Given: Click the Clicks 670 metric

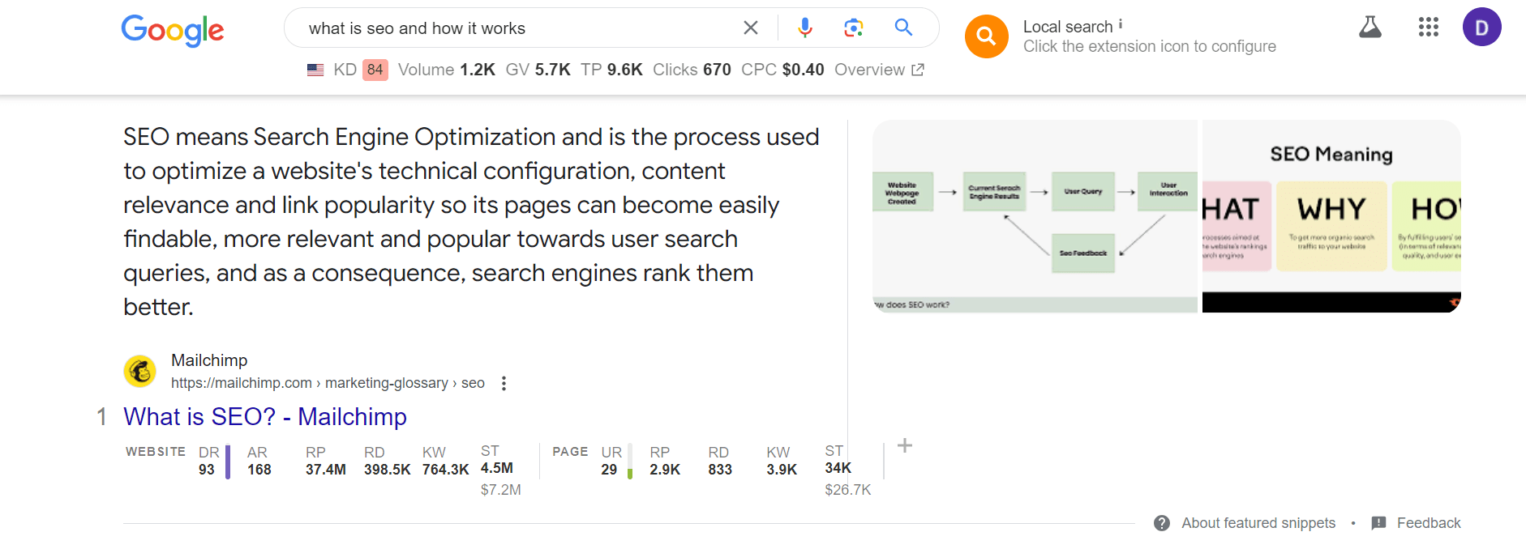Looking at the screenshot, I should 692,70.
